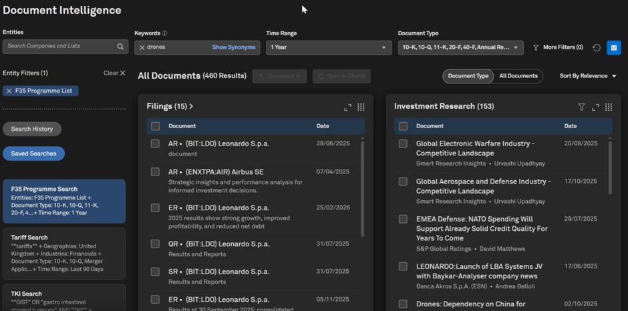Select all Filings documents checkbox
The image size is (628, 311).
tap(156, 126)
